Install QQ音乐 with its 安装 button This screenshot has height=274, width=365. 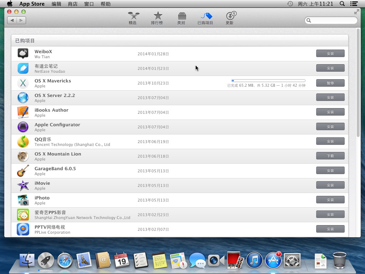(x=330, y=141)
